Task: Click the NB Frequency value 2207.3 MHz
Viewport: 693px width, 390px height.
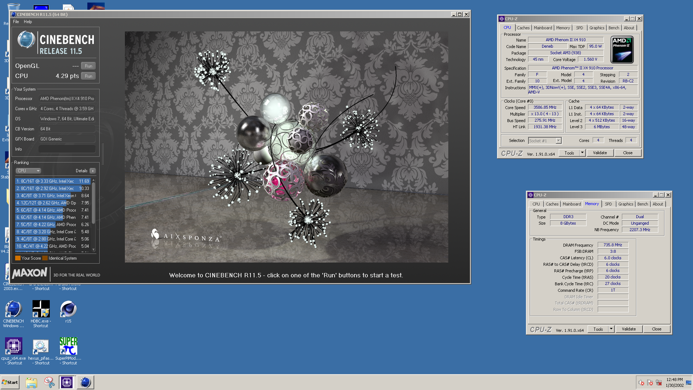Action: click(x=640, y=230)
